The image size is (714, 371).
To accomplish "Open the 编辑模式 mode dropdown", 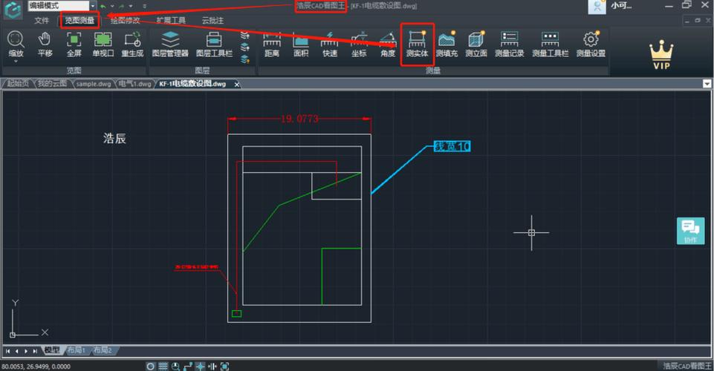I will pyautogui.click(x=93, y=6).
